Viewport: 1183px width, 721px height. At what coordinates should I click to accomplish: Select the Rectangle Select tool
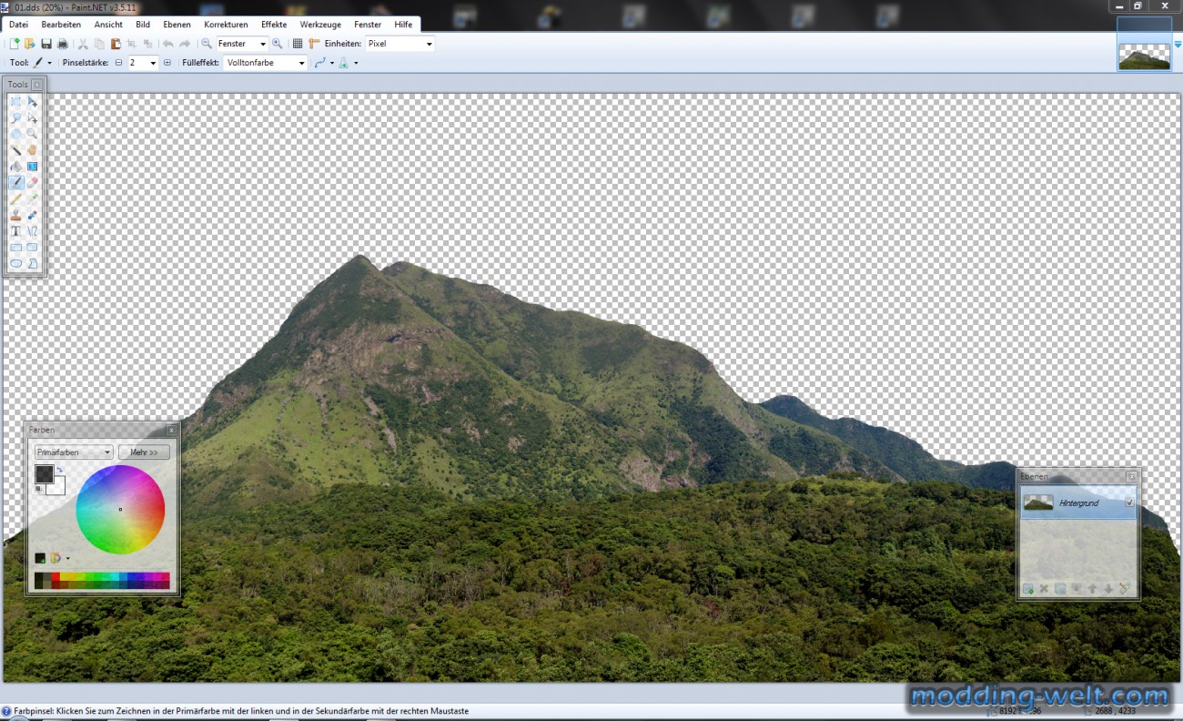[x=15, y=102]
